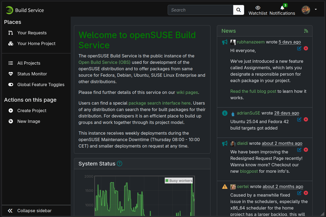
Task: Click the magnifying glass search button
Action: [238, 10]
